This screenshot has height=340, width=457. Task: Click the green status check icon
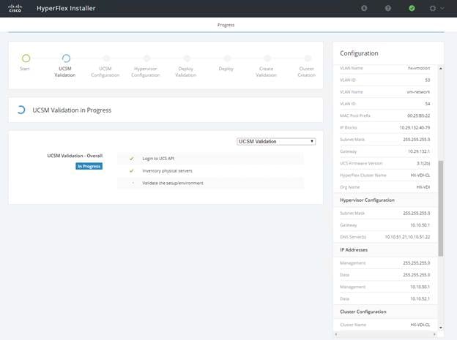[x=412, y=8]
